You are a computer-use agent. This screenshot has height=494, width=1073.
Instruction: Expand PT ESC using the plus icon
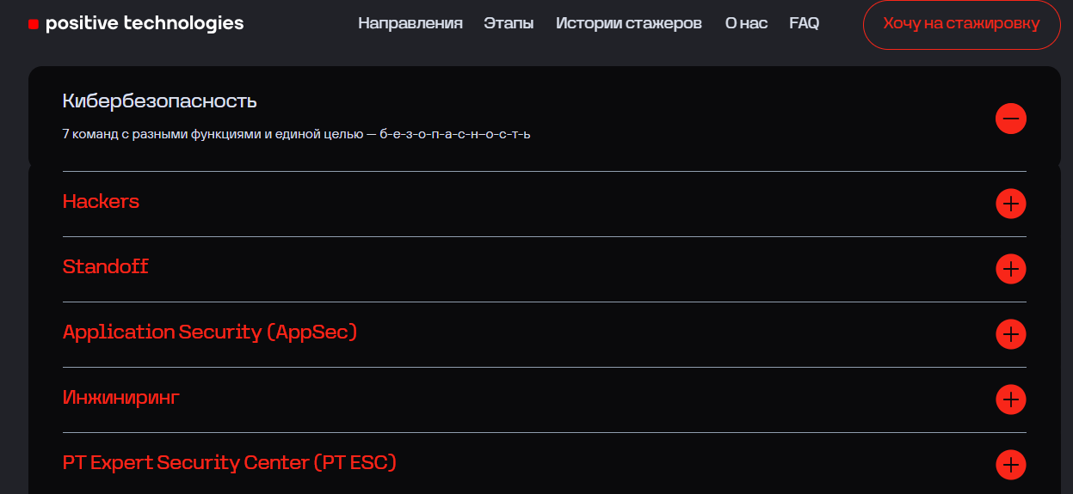(x=1011, y=465)
